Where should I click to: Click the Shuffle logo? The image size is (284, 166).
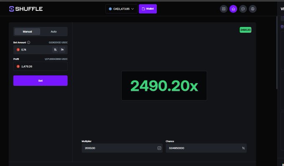point(26,9)
